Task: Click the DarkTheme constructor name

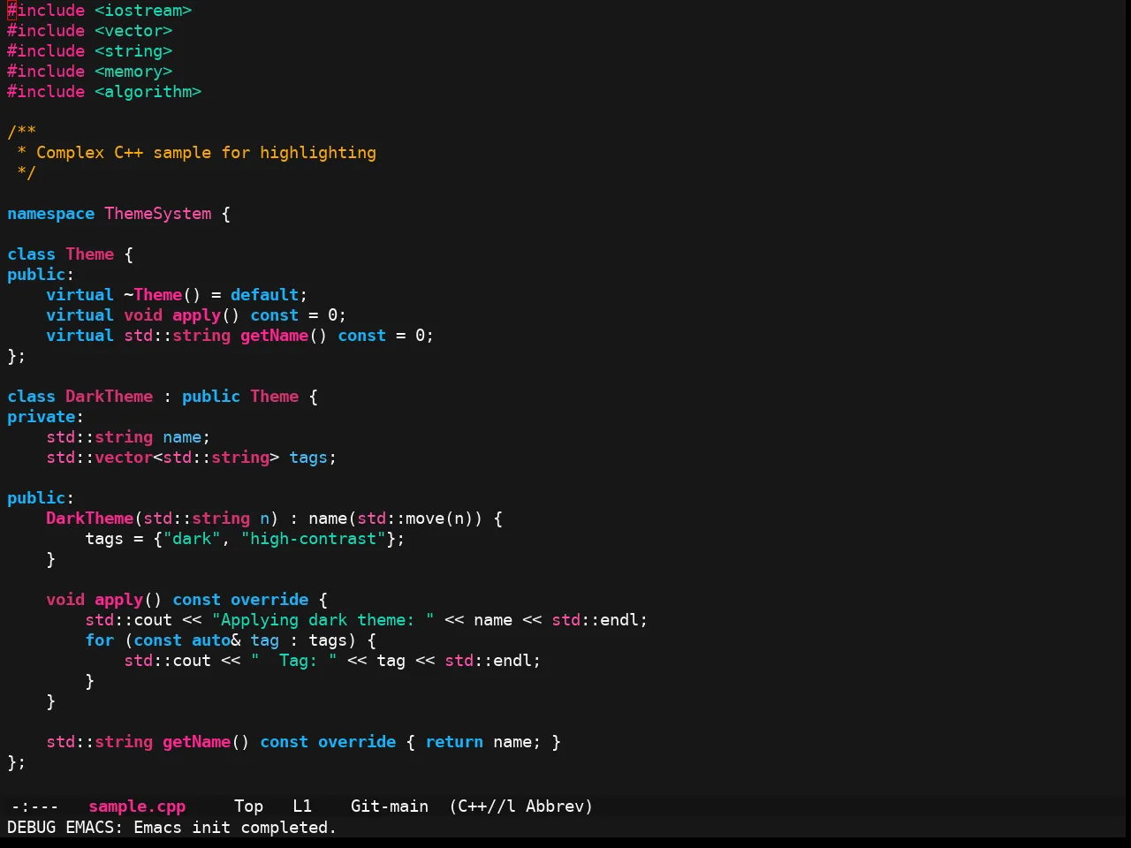Action: 90,519
